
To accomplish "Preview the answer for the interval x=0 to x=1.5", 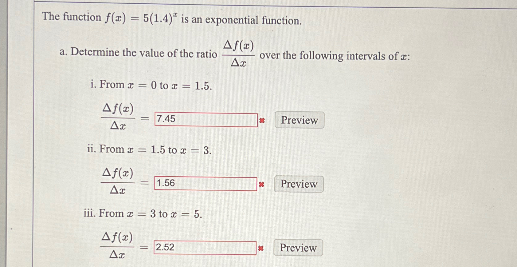I will click(299, 120).
